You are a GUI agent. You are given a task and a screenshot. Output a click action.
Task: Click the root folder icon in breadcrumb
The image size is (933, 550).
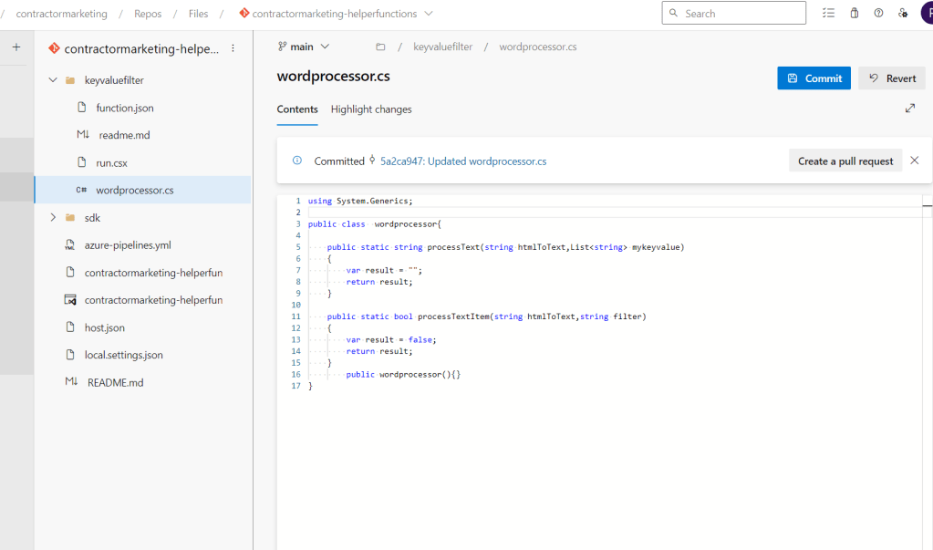[x=380, y=47]
